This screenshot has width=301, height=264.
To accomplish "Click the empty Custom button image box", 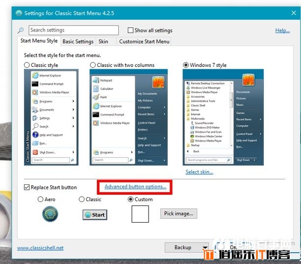I will coord(140,214).
